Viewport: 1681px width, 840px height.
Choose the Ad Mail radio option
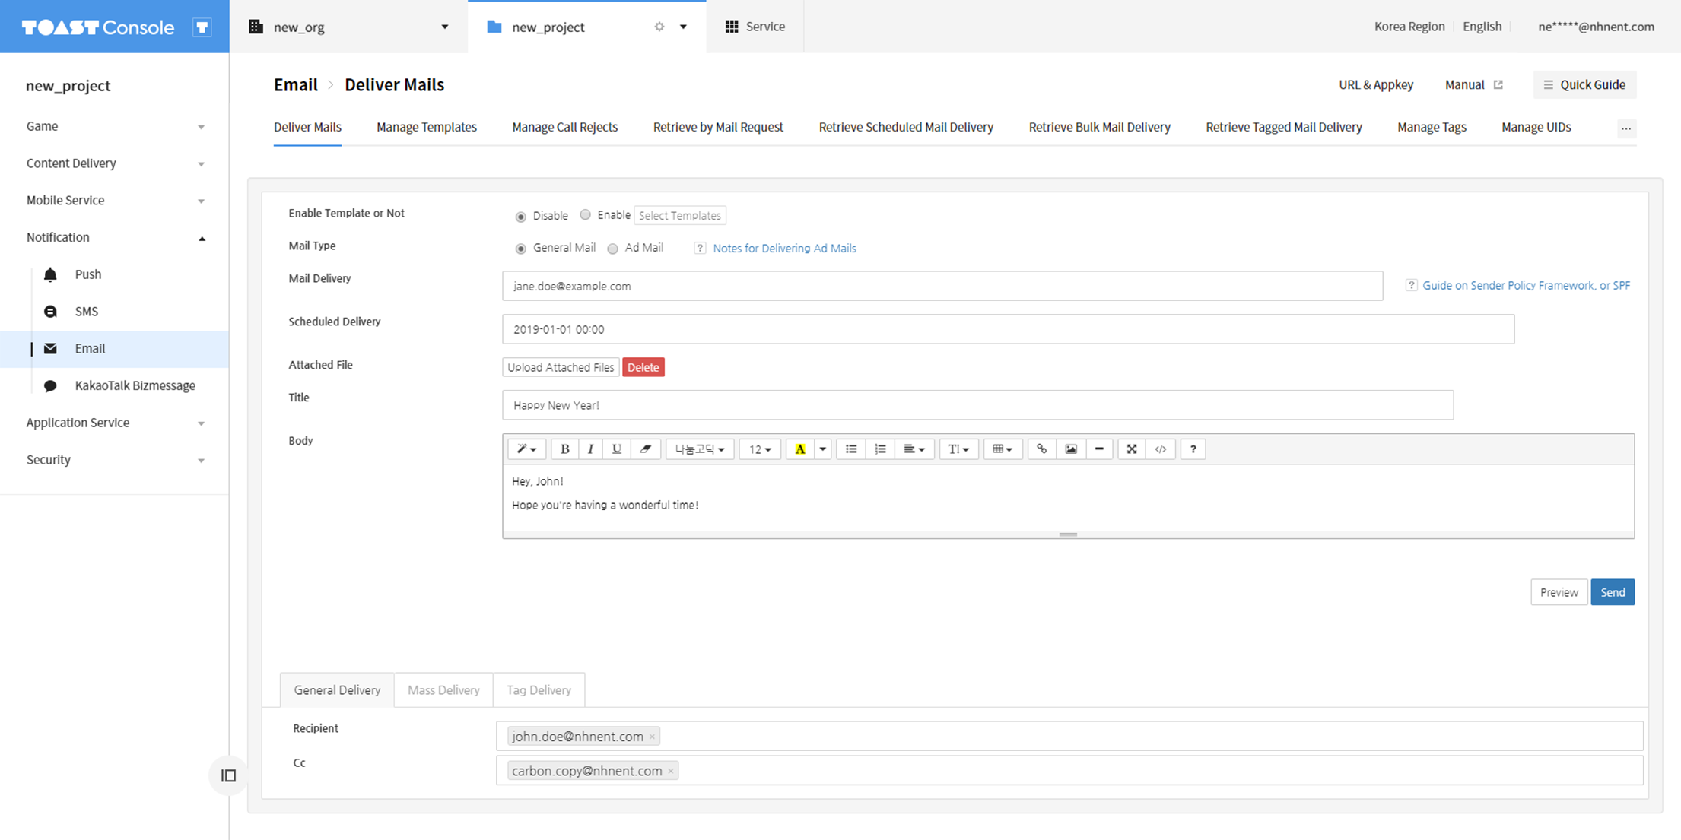click(612, 249)
